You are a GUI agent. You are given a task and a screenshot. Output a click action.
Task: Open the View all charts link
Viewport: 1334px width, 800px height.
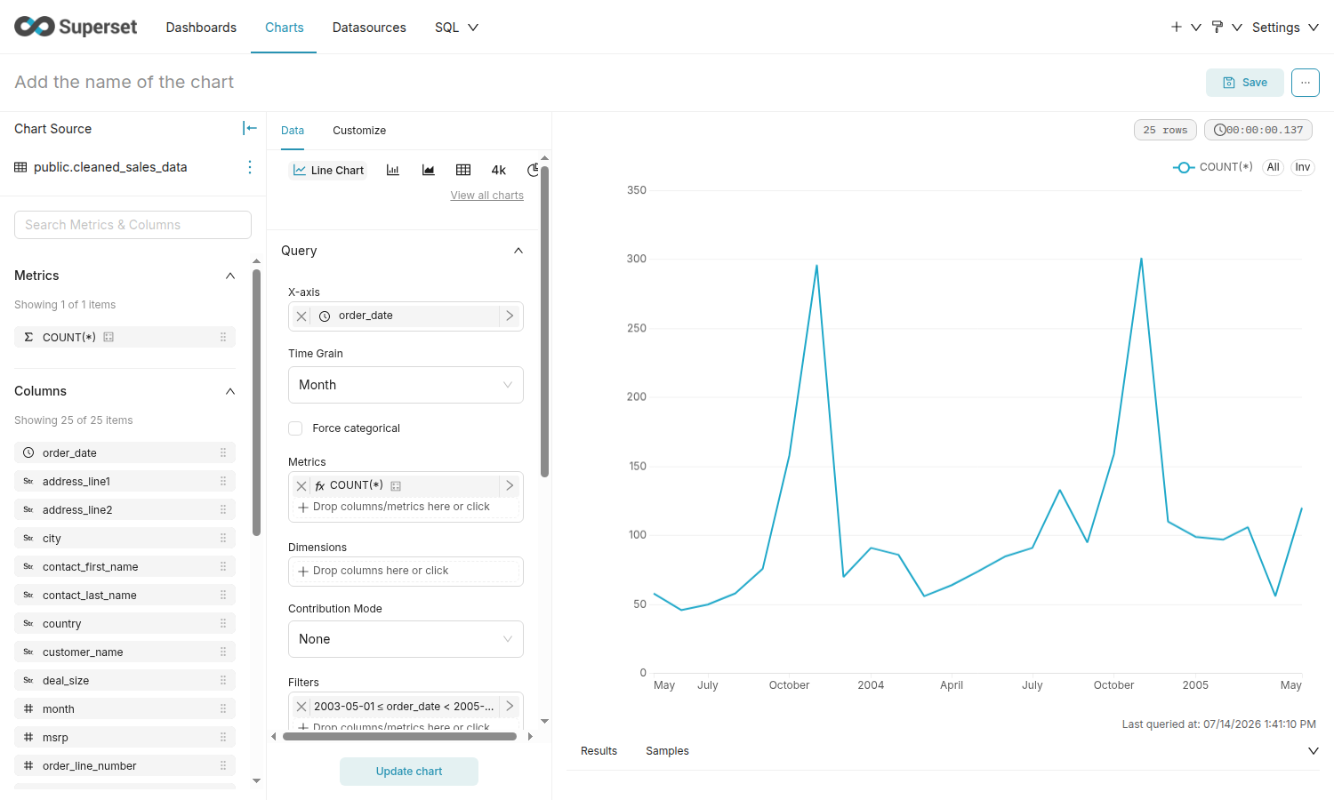[487, 196]
